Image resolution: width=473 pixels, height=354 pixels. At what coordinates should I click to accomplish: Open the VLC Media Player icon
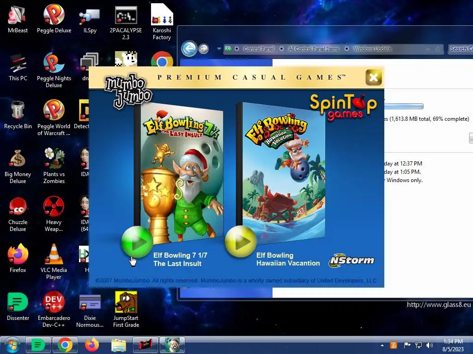pos(54,261)
